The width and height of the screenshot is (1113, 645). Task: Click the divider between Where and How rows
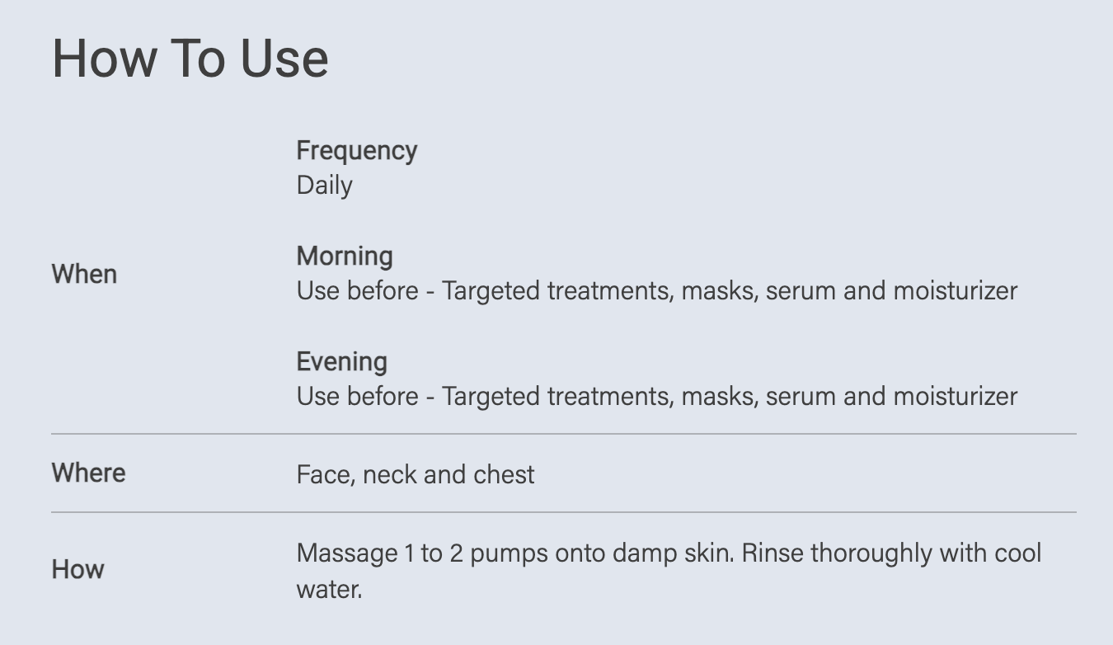(563, 512)
